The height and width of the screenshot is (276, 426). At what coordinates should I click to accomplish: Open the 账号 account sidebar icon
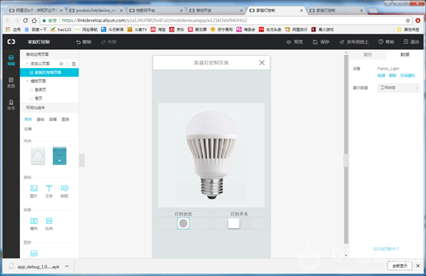pos(11,104)
